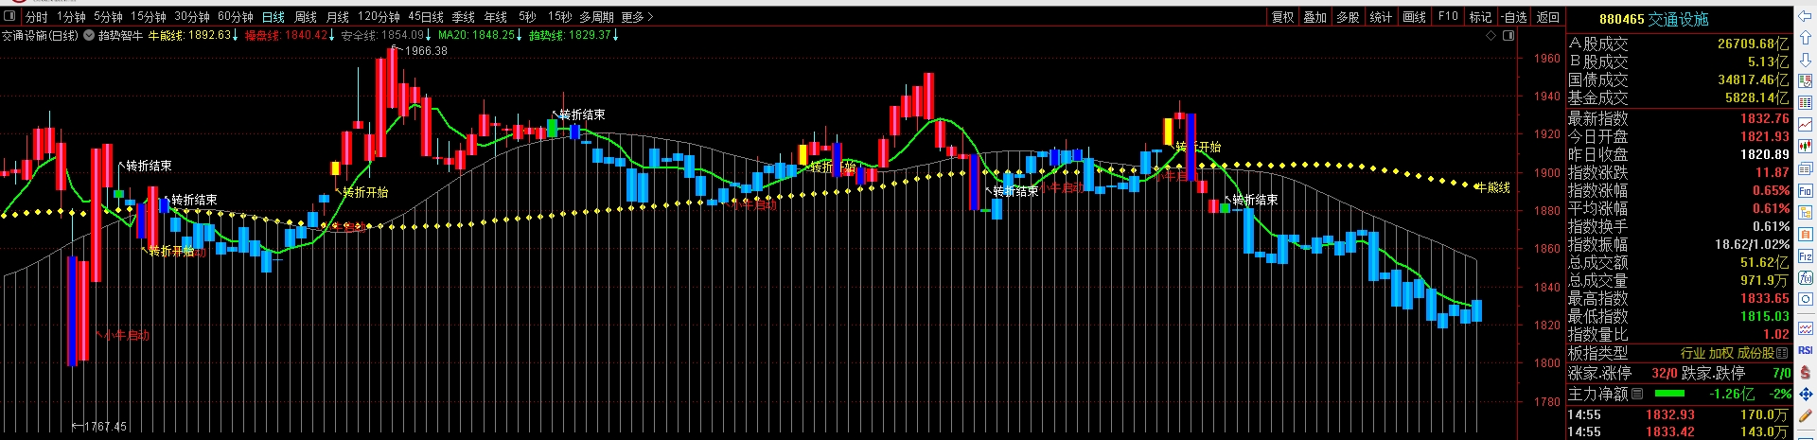Viewport: 1817px width, 440px height.
Task: Click the list icon next to 主力净额
Action: [1637, 394]
